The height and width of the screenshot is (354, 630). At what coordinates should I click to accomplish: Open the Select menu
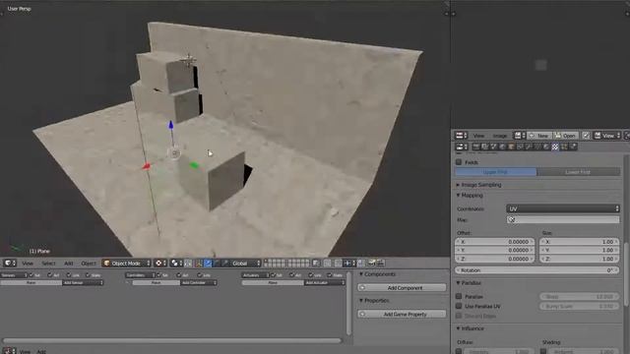(x=48, y=264)
